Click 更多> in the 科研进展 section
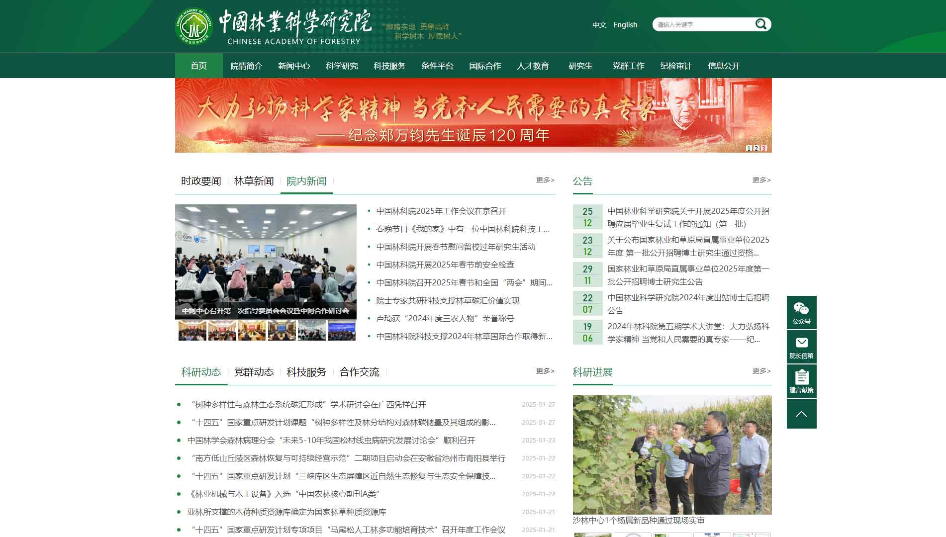The height and width of the screenshot is (537, 946). [x=761, y=371]
